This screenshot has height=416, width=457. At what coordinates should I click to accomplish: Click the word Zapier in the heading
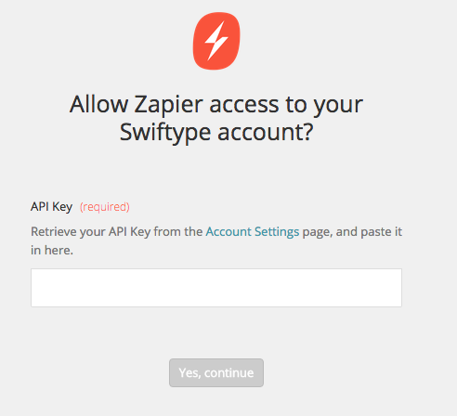point(168,105)
